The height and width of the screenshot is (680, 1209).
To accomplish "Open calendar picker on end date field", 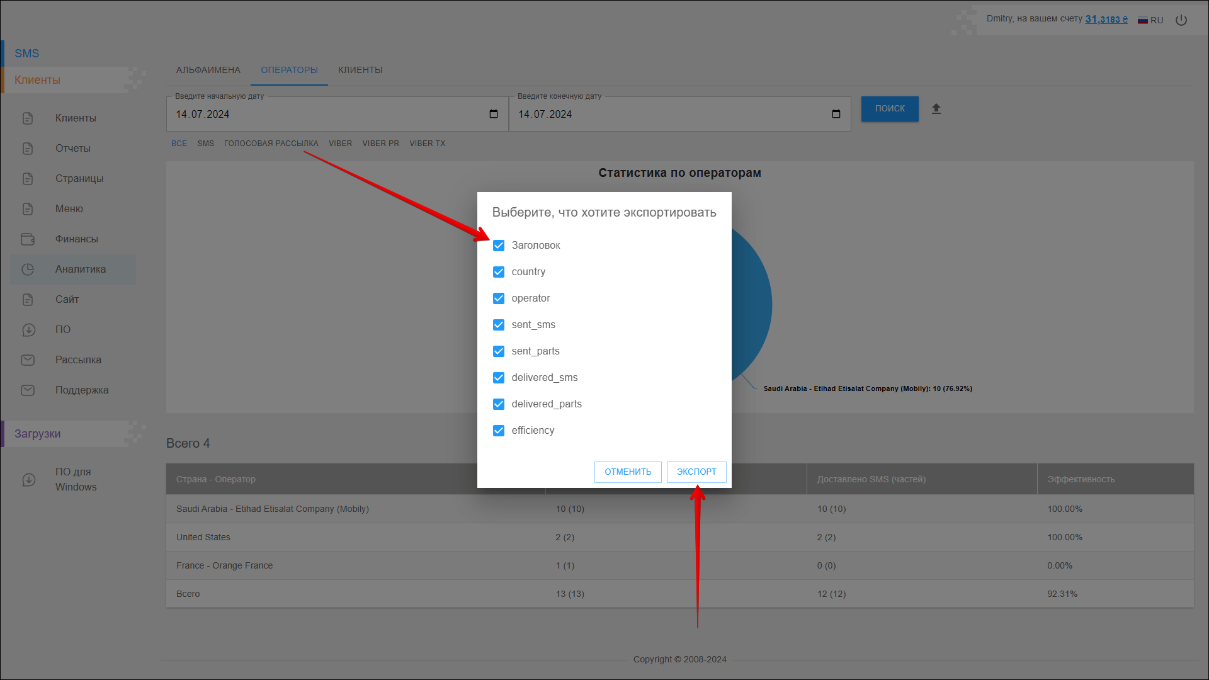I will pos(836,114).
